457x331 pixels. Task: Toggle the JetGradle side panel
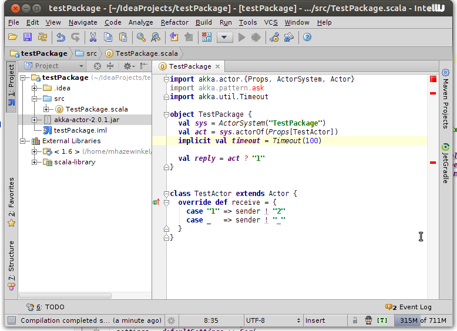(445, 163)
